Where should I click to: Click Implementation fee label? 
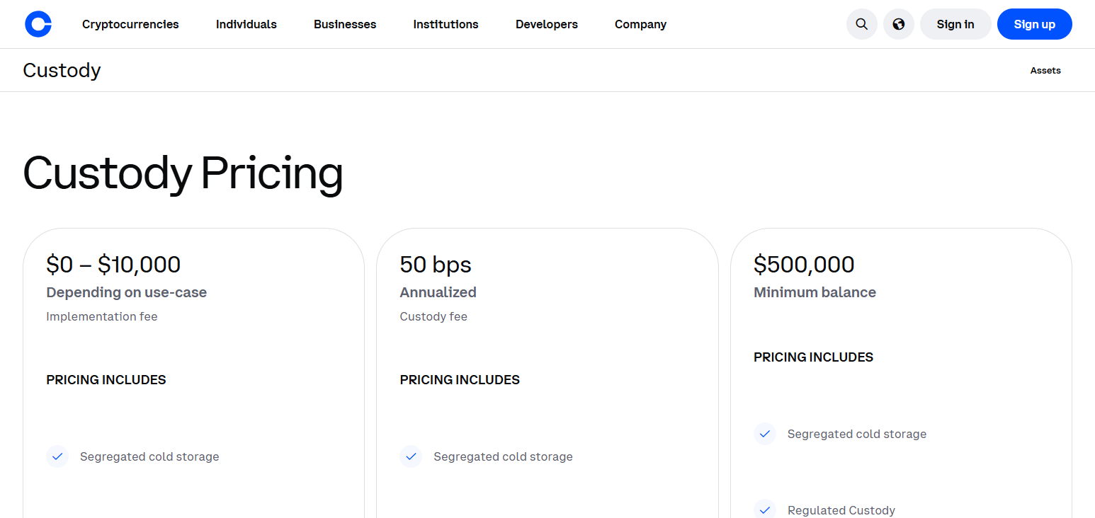tap(102, 316)
